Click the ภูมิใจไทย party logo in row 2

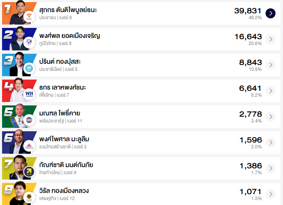click(29, 43)
